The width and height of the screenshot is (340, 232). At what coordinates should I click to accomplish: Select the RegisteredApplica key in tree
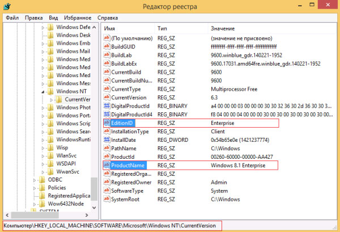click(x=69, y=196)
